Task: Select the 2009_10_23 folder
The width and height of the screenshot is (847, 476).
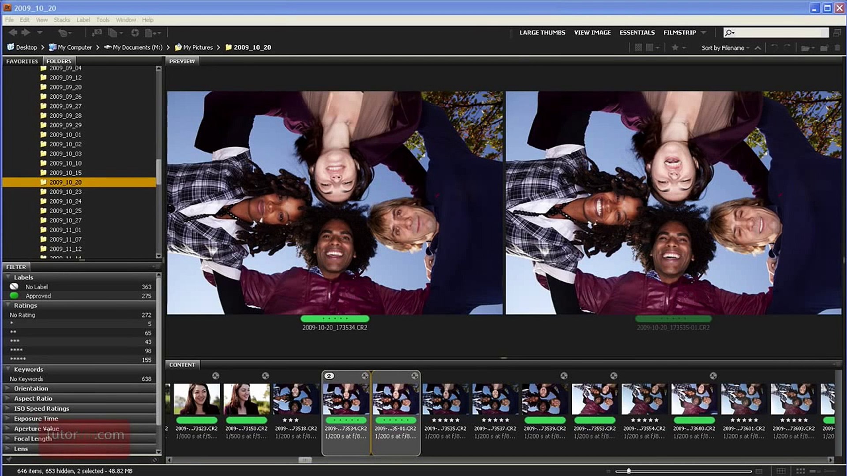Action: pos(65,192)
